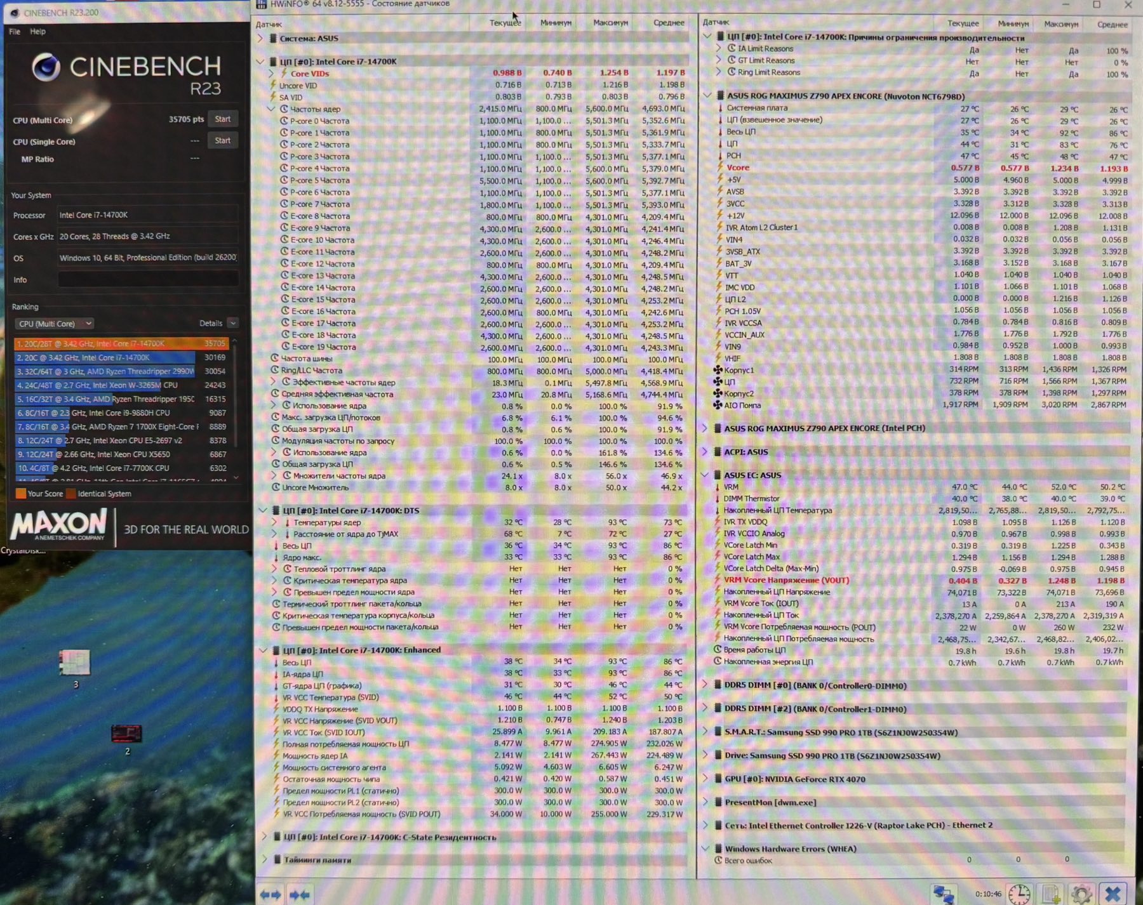This screenshot has width=1143, height=905.
Task: Click the Identical System legend swatch
Action: pos(70,493)
